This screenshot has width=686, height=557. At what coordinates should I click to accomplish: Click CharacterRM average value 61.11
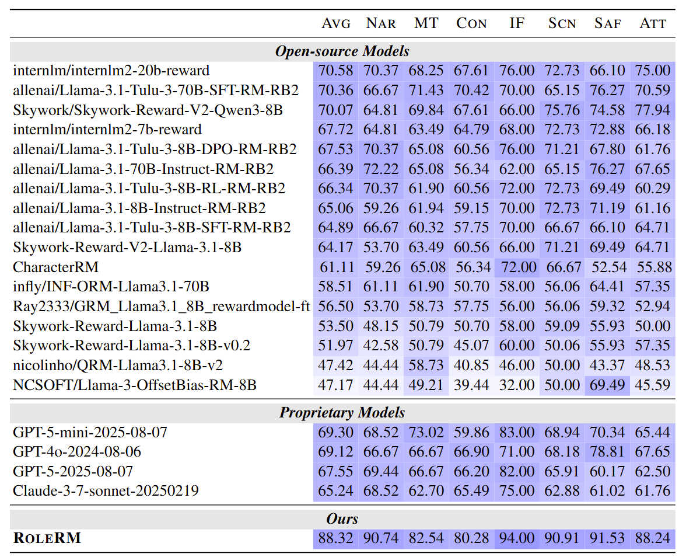click(337, 267)
